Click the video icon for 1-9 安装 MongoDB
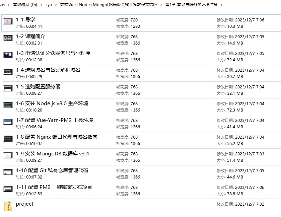Image resolution: width=281 pixels, height=217 pixels. (x=8, y=155)
